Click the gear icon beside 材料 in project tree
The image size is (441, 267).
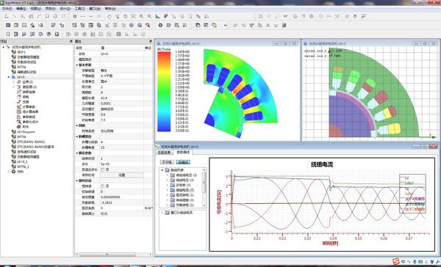(13, 171)
